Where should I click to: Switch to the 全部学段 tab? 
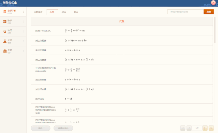[x=38, y=12]
